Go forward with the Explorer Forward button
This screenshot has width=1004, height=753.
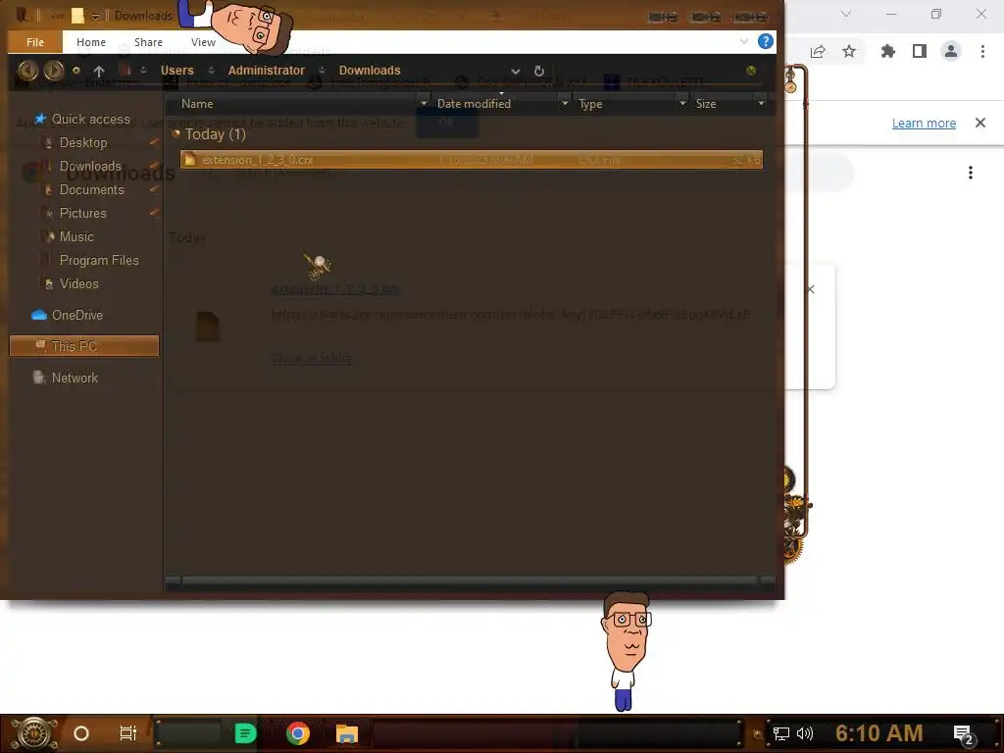(x=54, y=70)
